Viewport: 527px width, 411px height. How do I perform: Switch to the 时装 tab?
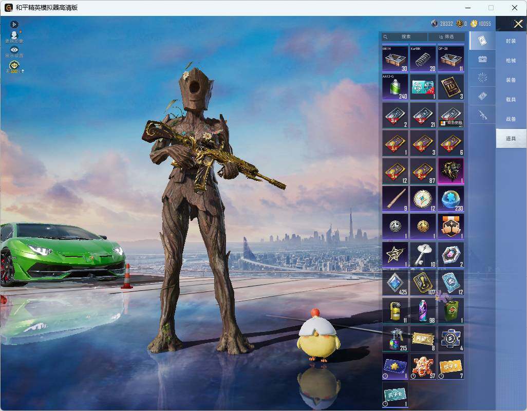tap(511, 41)
